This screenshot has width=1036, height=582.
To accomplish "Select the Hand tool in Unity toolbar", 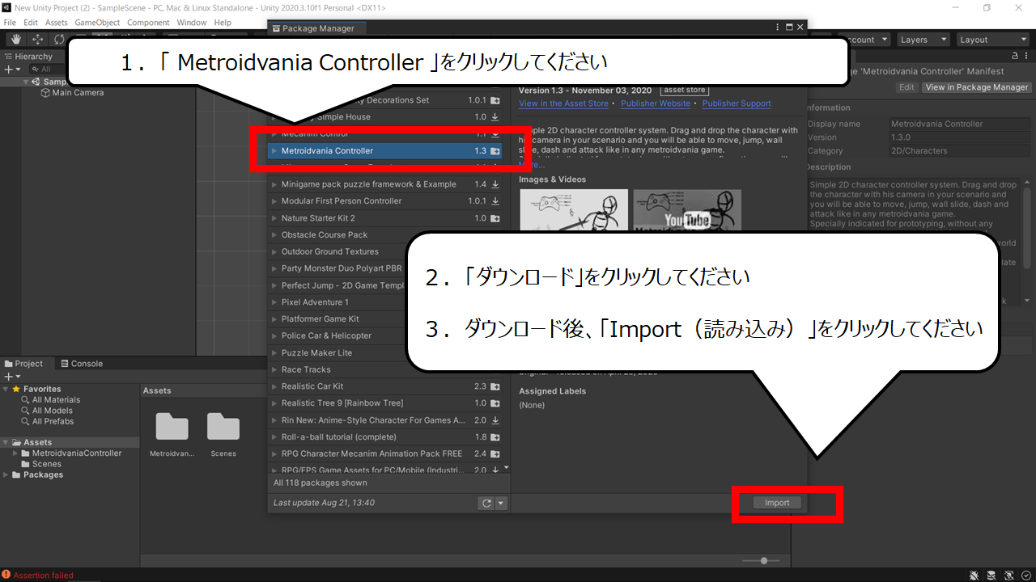I will click(15, 39).
